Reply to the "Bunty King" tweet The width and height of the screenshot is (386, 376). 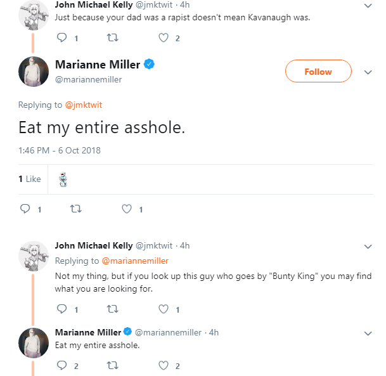coord(61,309)
